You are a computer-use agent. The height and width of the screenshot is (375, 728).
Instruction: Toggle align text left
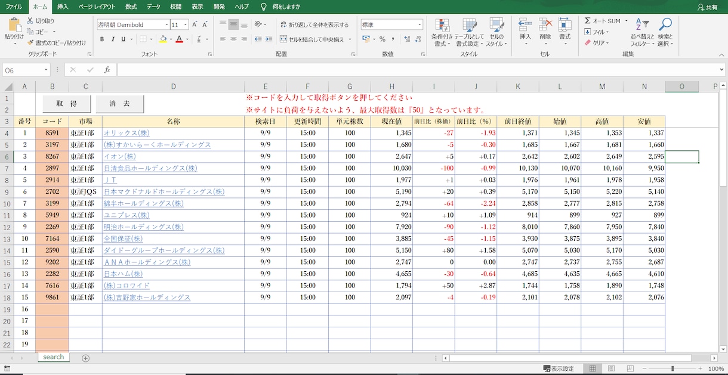coord(223,39)
